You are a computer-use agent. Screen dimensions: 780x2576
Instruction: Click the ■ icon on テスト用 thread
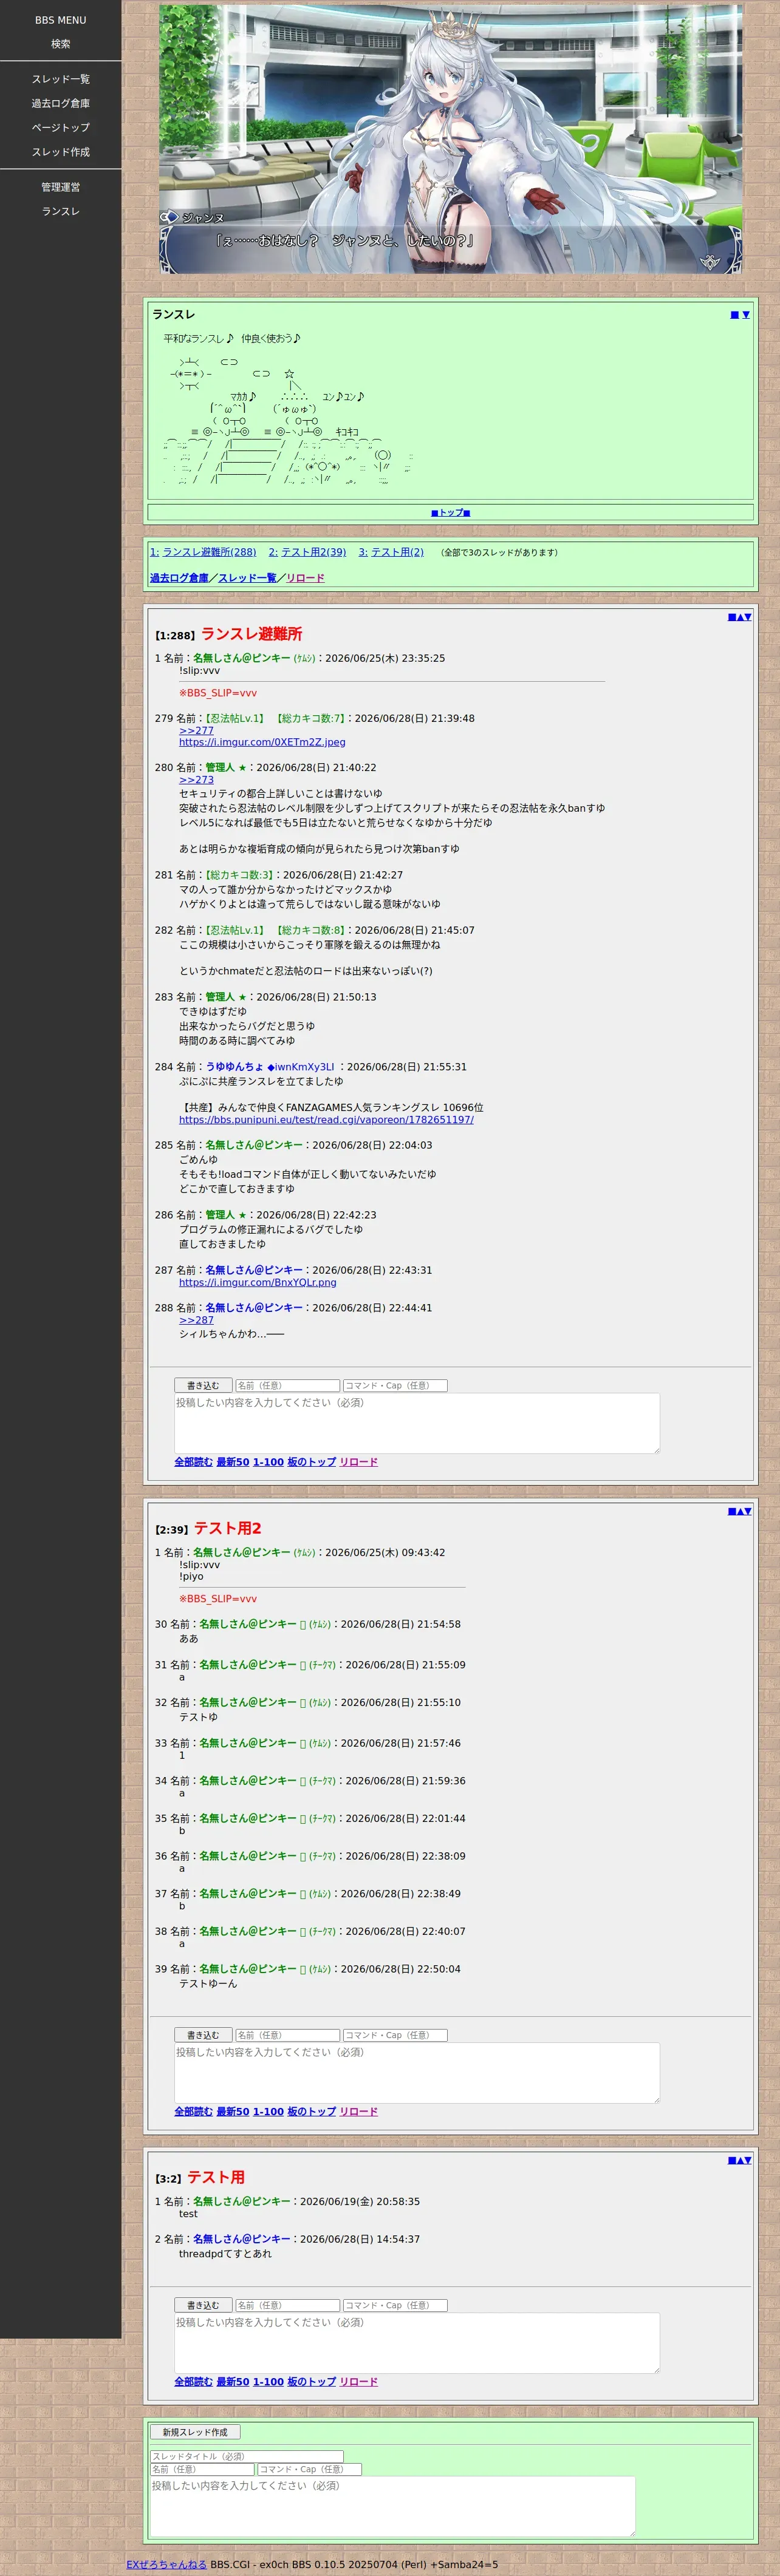click(x=732, y=2160)
